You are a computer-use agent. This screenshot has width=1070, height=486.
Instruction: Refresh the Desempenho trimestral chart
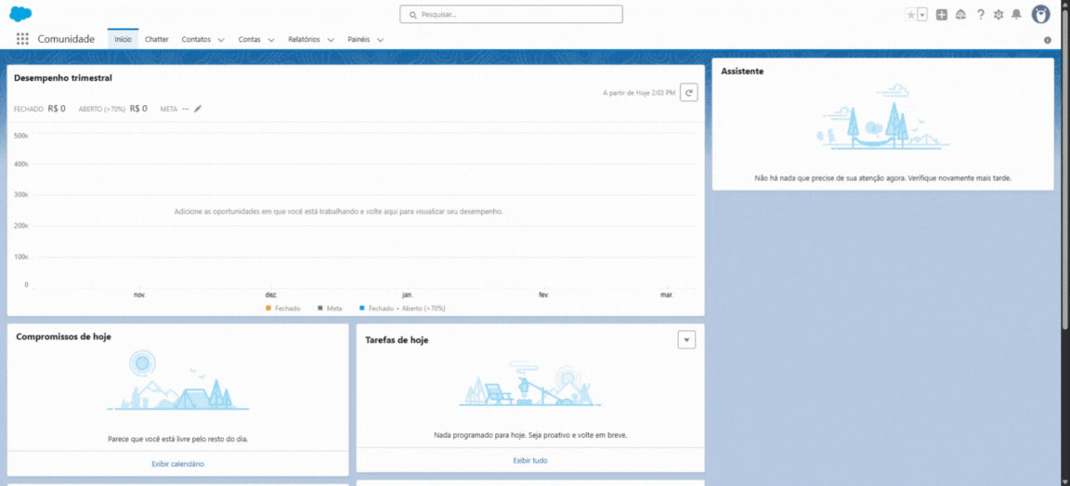688,92
